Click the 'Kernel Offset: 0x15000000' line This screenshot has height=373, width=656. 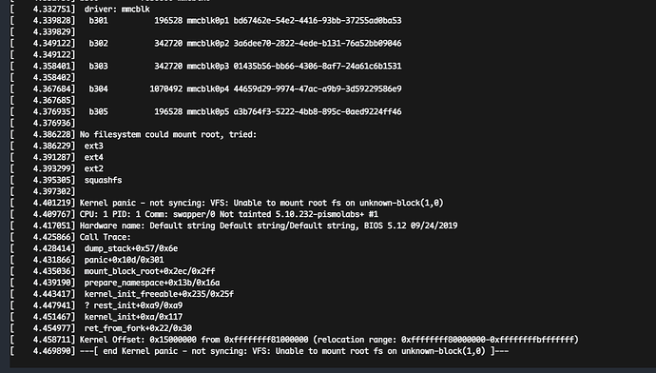coord(329,340)
